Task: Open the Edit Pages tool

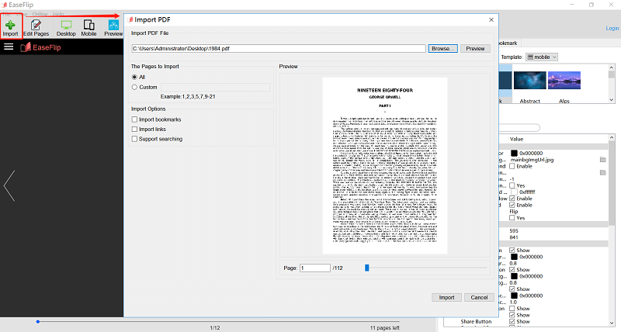Action: [x=37, y=27]
